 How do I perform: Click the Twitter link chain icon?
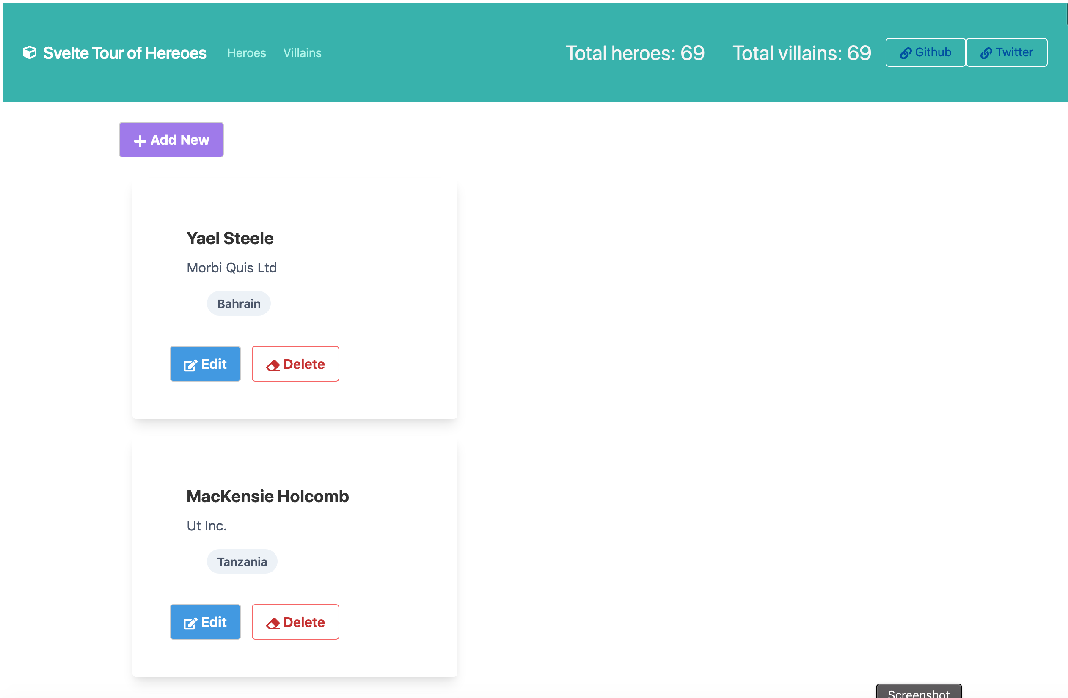click(985, 53)
